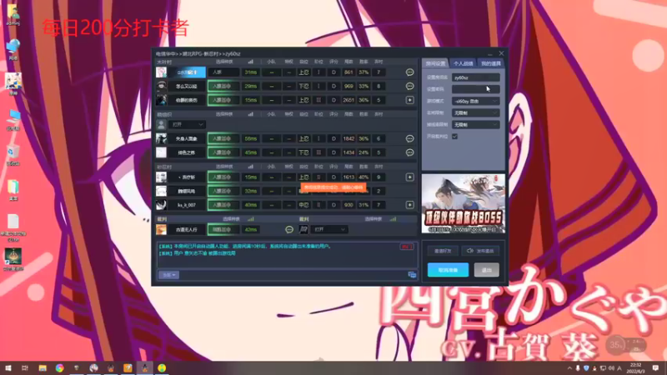Screen dimensions: 667x375
Task: Click the chat message input bar
Action: [293, 275]
